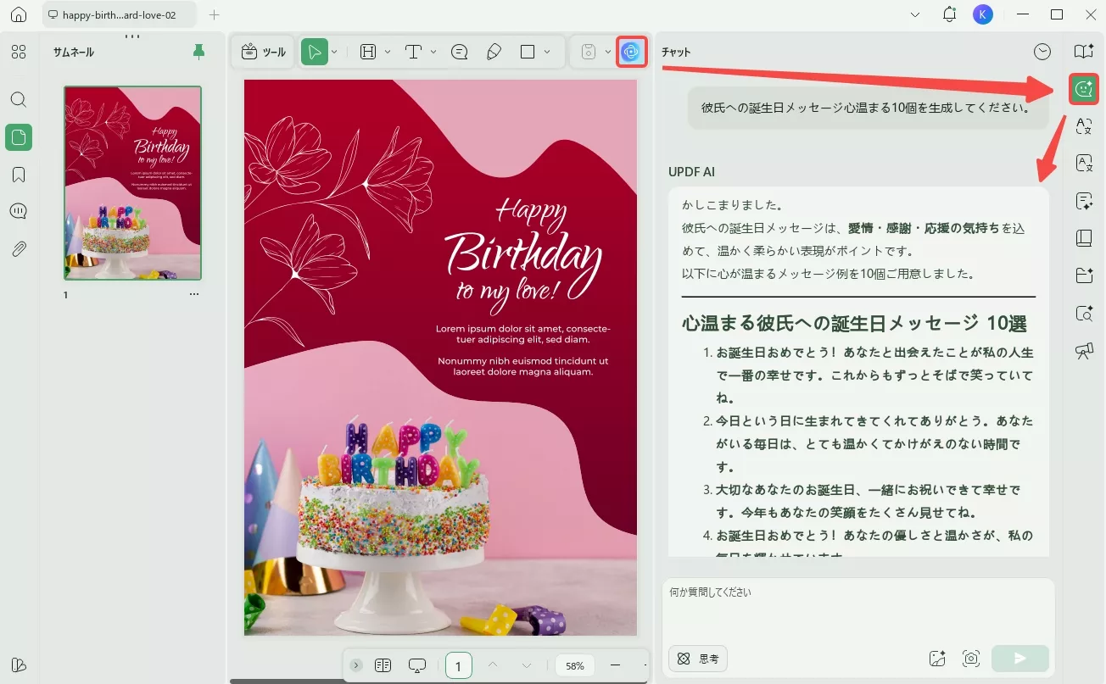The height and width of the screenshot is (684, 1106).
Task: Select the comment bubble tool in toolbar
Action: pyautogui.click(x=460, y=52)
